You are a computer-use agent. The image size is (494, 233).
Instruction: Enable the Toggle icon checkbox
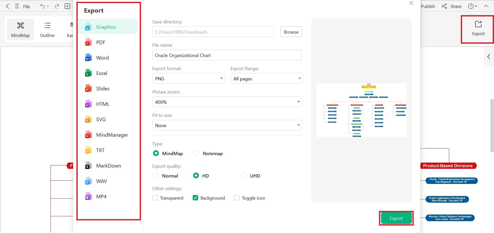pos(237,198)
